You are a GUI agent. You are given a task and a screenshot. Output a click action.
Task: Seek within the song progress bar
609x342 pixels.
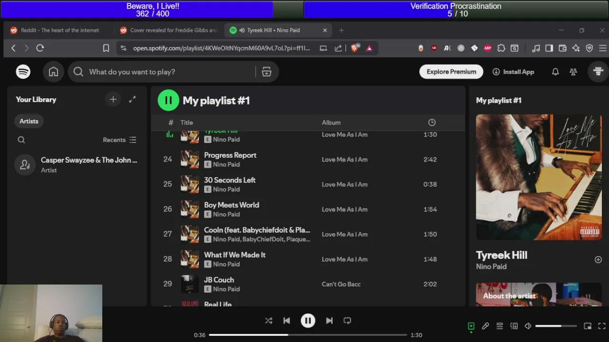[308, 335]
